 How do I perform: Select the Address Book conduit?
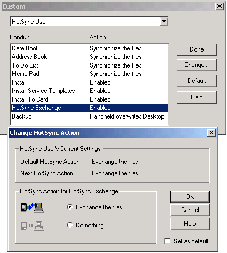click(x=90, y=57)
